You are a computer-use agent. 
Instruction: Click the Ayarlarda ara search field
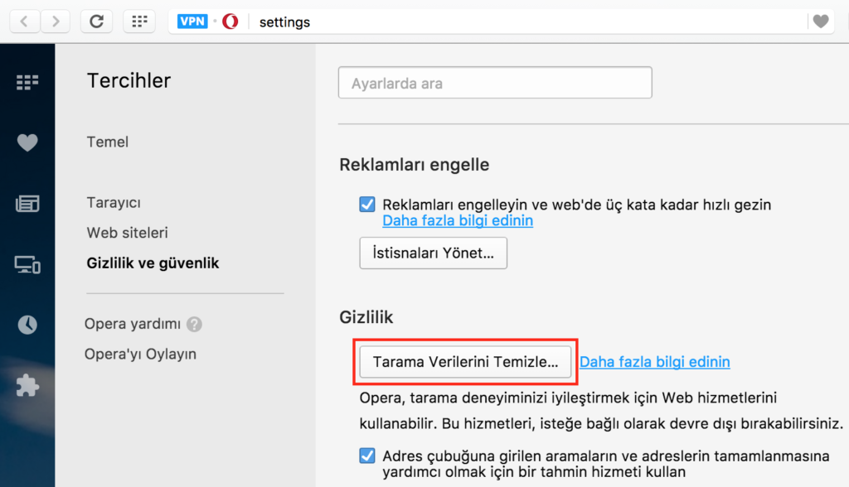coord(495,83)
